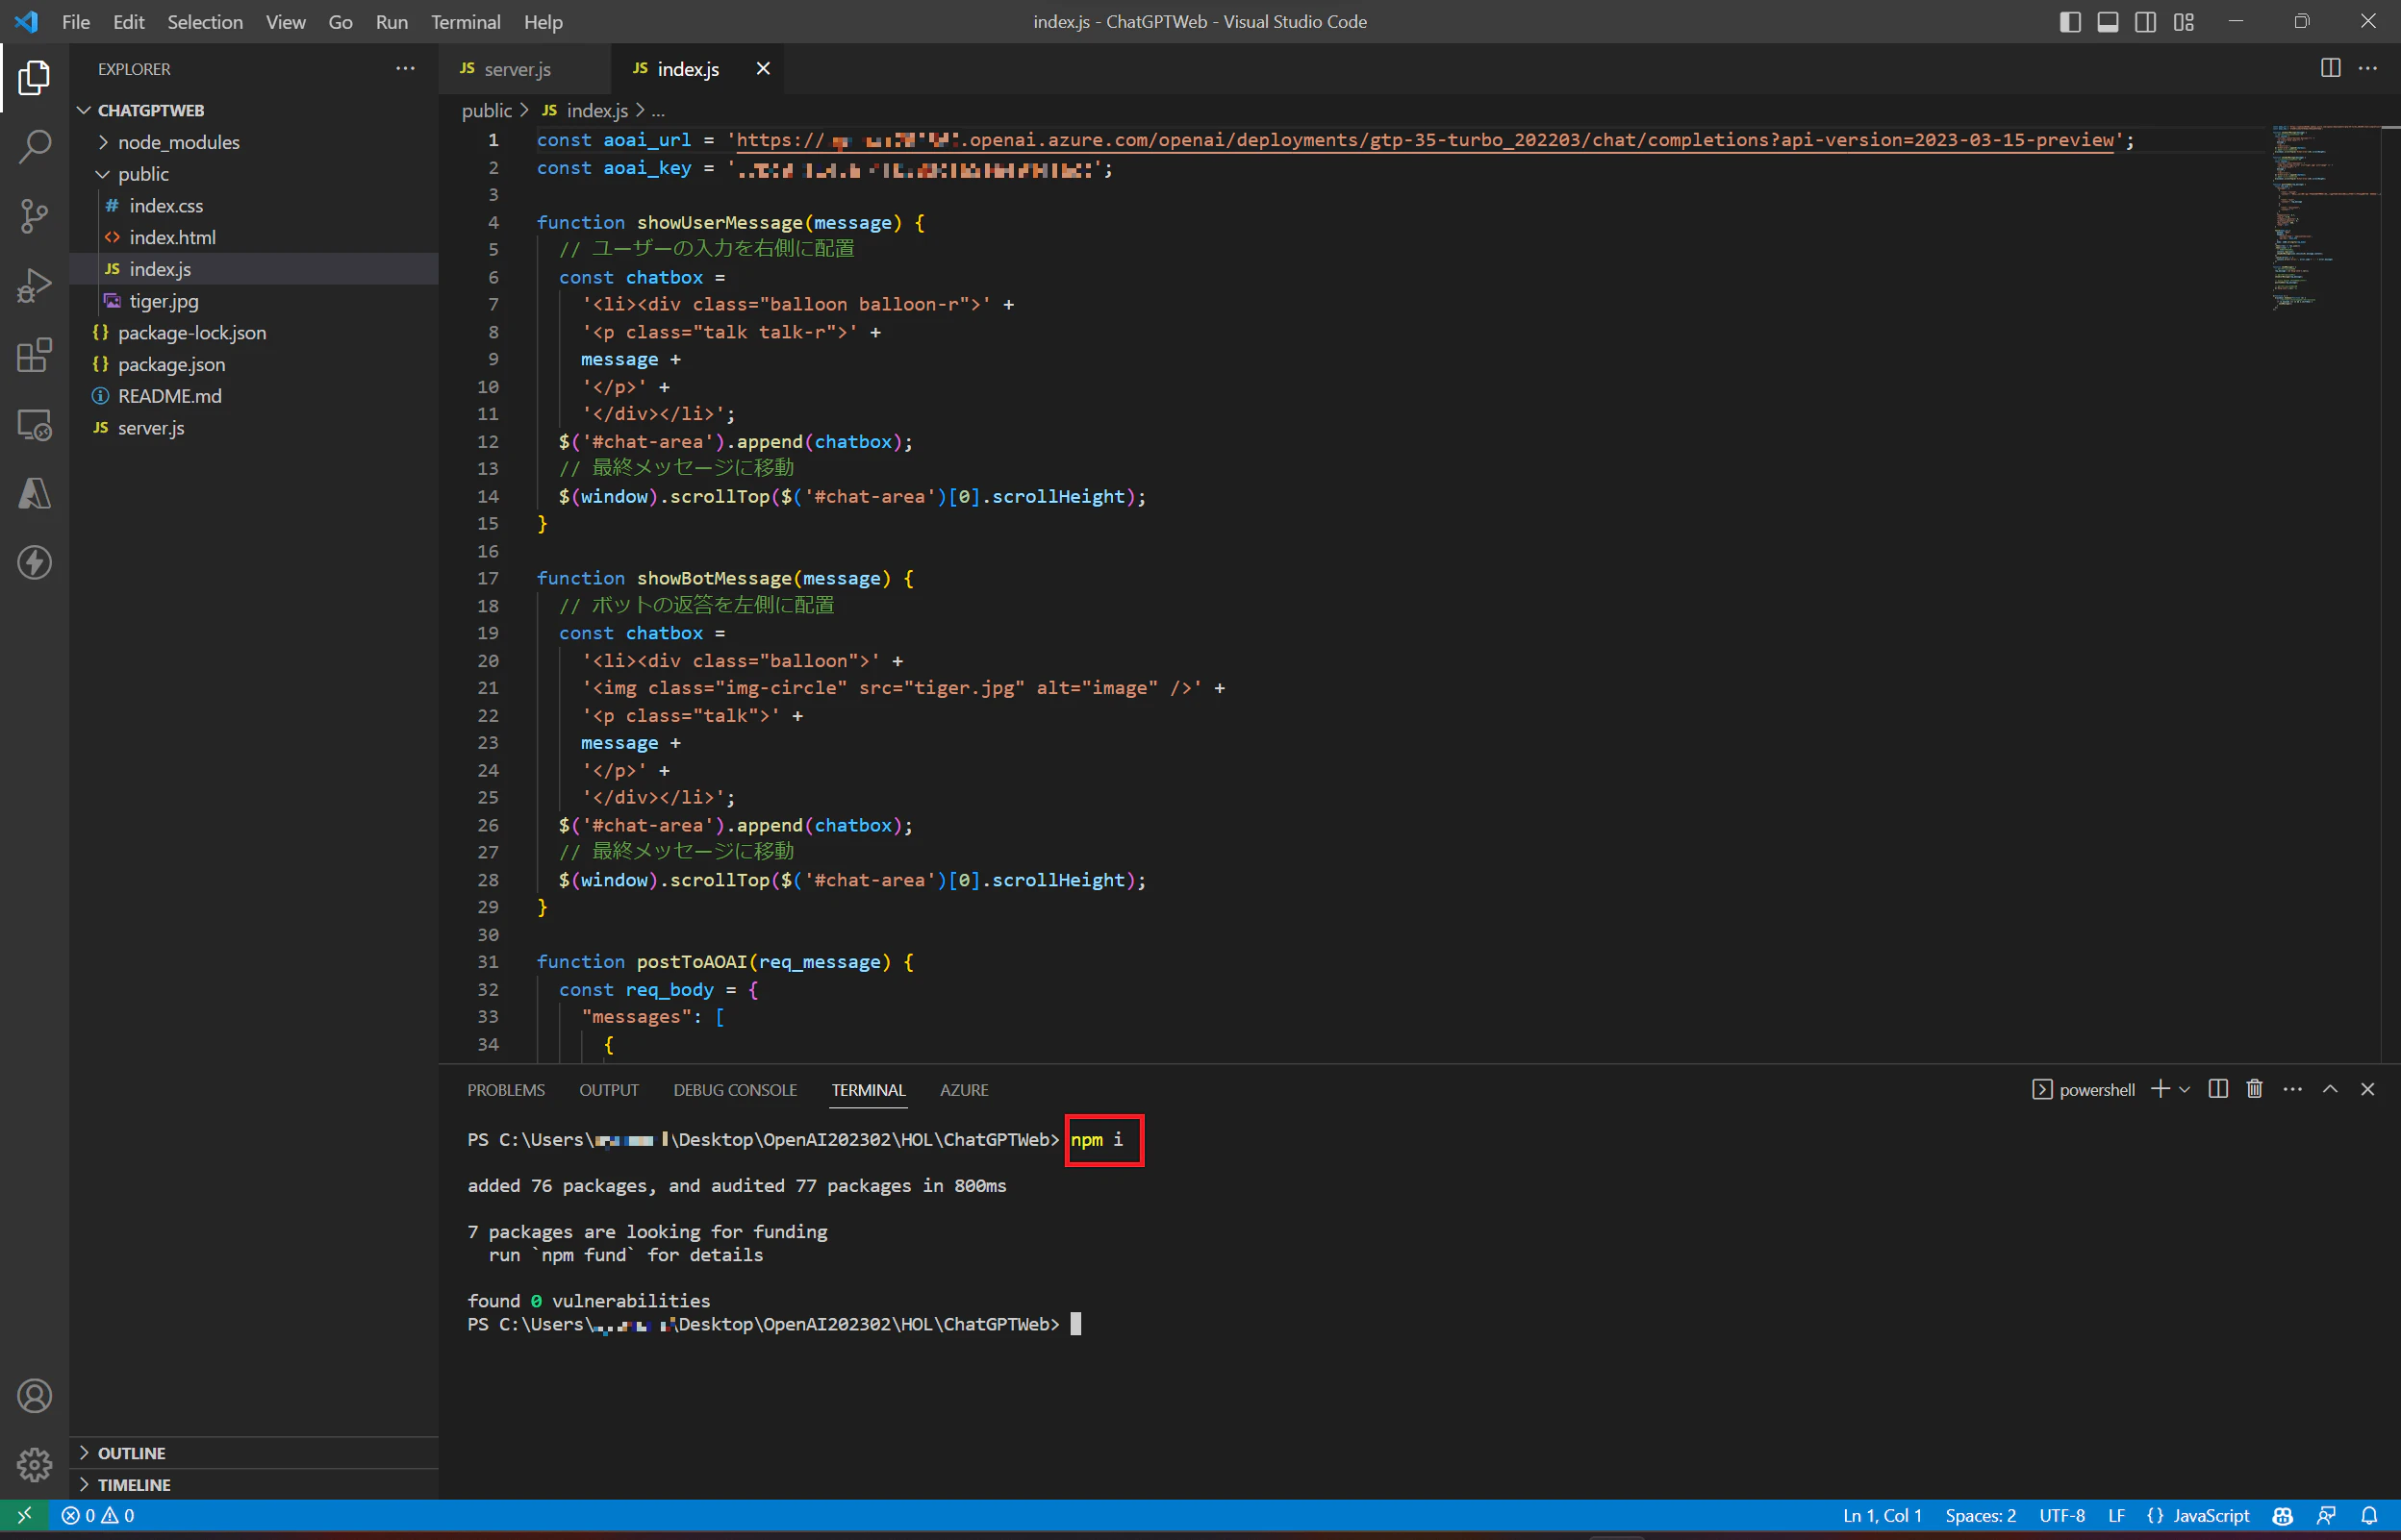This screenshot has height=1540, width=2401.
Task: Open Remote Explorer view
Action: (34, 425)
